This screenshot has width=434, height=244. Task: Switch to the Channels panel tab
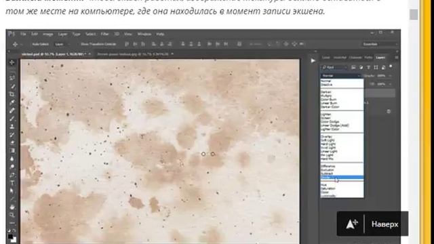coord(355,58)
